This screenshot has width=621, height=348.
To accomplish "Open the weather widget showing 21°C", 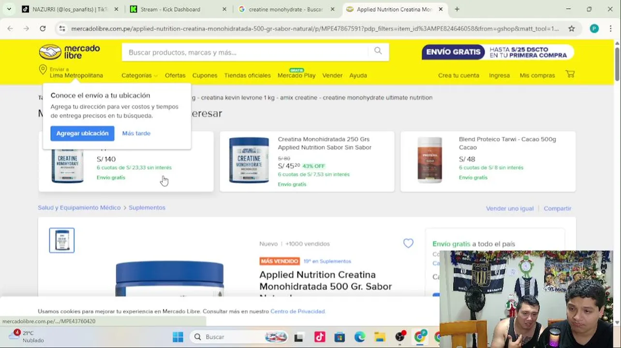I will [x=27, y=336].
